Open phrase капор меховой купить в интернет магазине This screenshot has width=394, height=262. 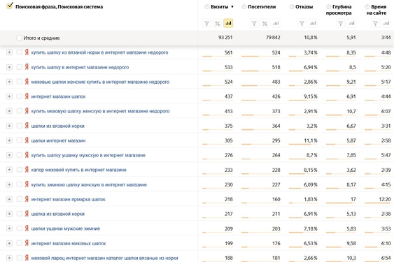(x=78, y=170)
